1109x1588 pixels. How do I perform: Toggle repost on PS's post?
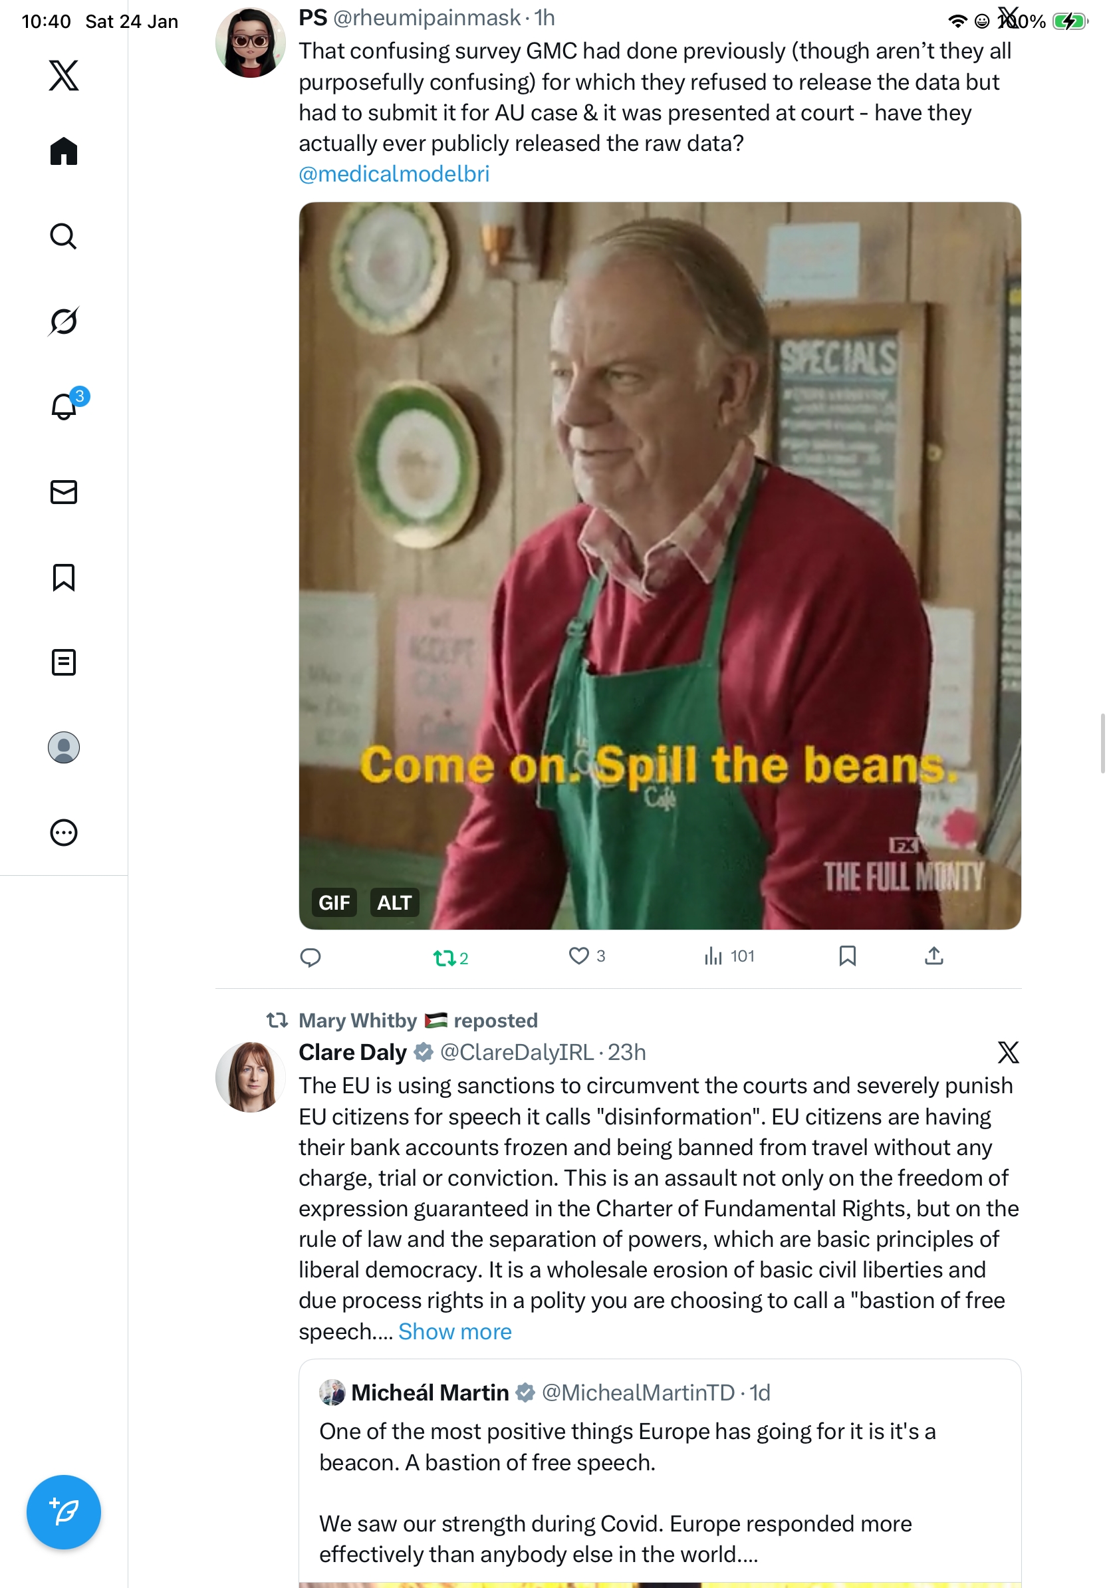(x=450, y=957)
